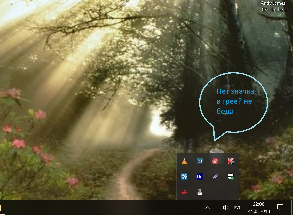Open the volume speaker control
This screenshot has height=215, width=293.
tap(226, 207)
